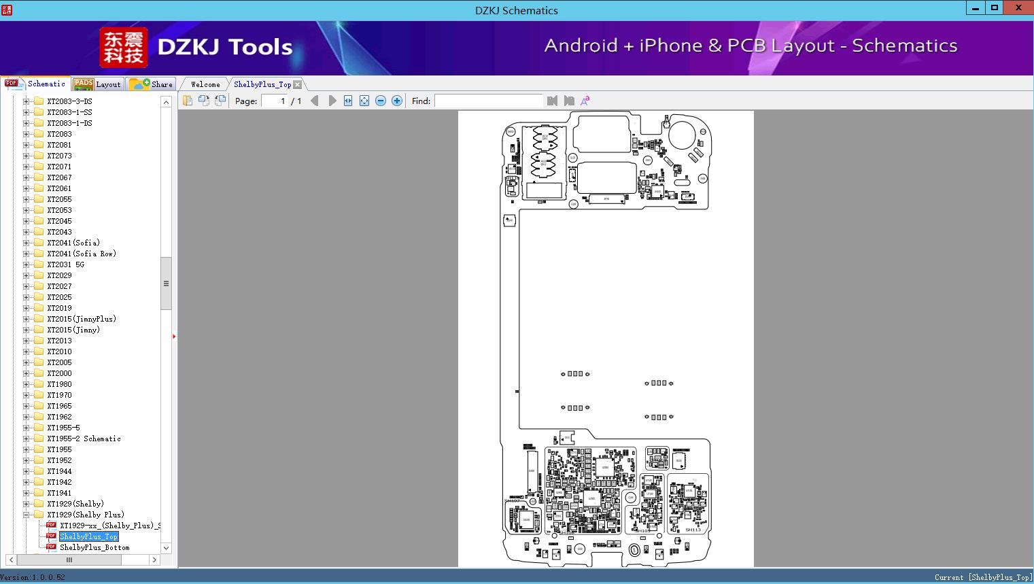This screenshot has width=1034, height=584.
Task: Click the red panel collapse arrow on splitter
Action: point(174,336)
